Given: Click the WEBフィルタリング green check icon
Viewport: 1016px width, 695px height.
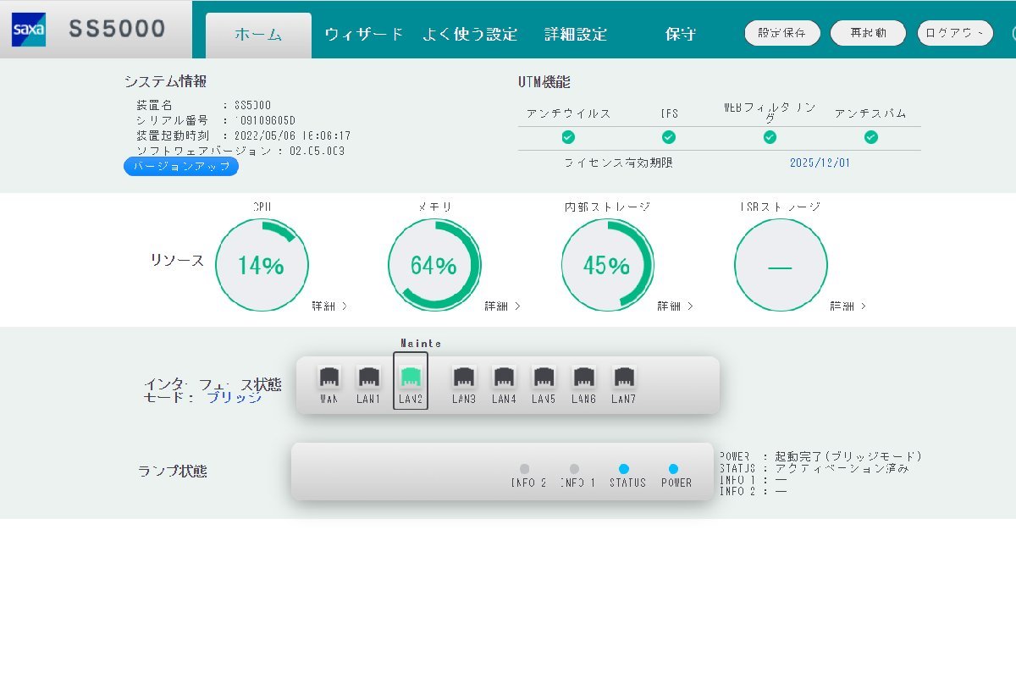Looking at the screenshot, I should pos(770,137).
